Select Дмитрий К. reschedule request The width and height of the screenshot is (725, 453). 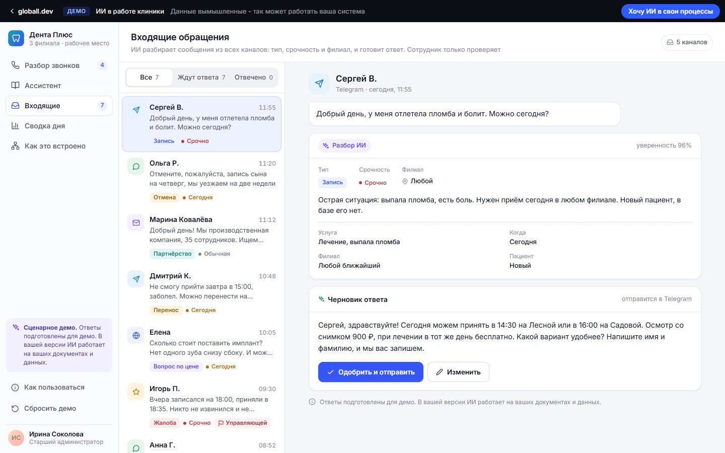coord(201,293)
